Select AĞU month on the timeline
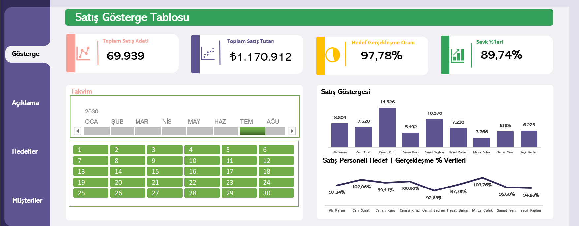Screen dimensions: 579x226 click(x=275, y=131)
